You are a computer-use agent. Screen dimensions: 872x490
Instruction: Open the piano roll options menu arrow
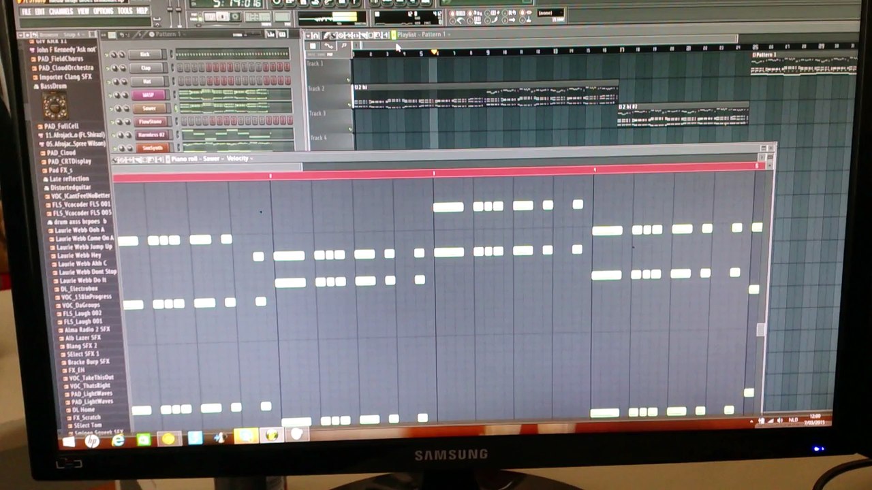pyautogui.click(x=114, y=159)
